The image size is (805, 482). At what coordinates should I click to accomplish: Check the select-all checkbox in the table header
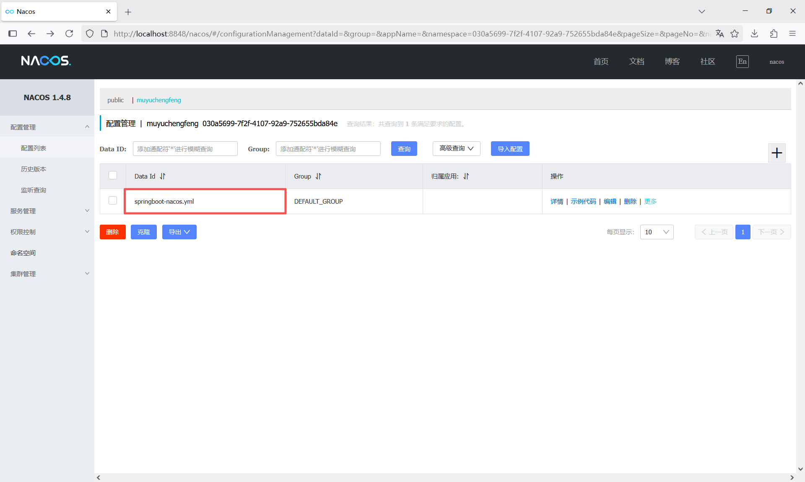(x=113, y=176)
